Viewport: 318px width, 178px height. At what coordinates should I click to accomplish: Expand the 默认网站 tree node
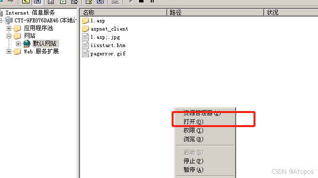(18, 44)
